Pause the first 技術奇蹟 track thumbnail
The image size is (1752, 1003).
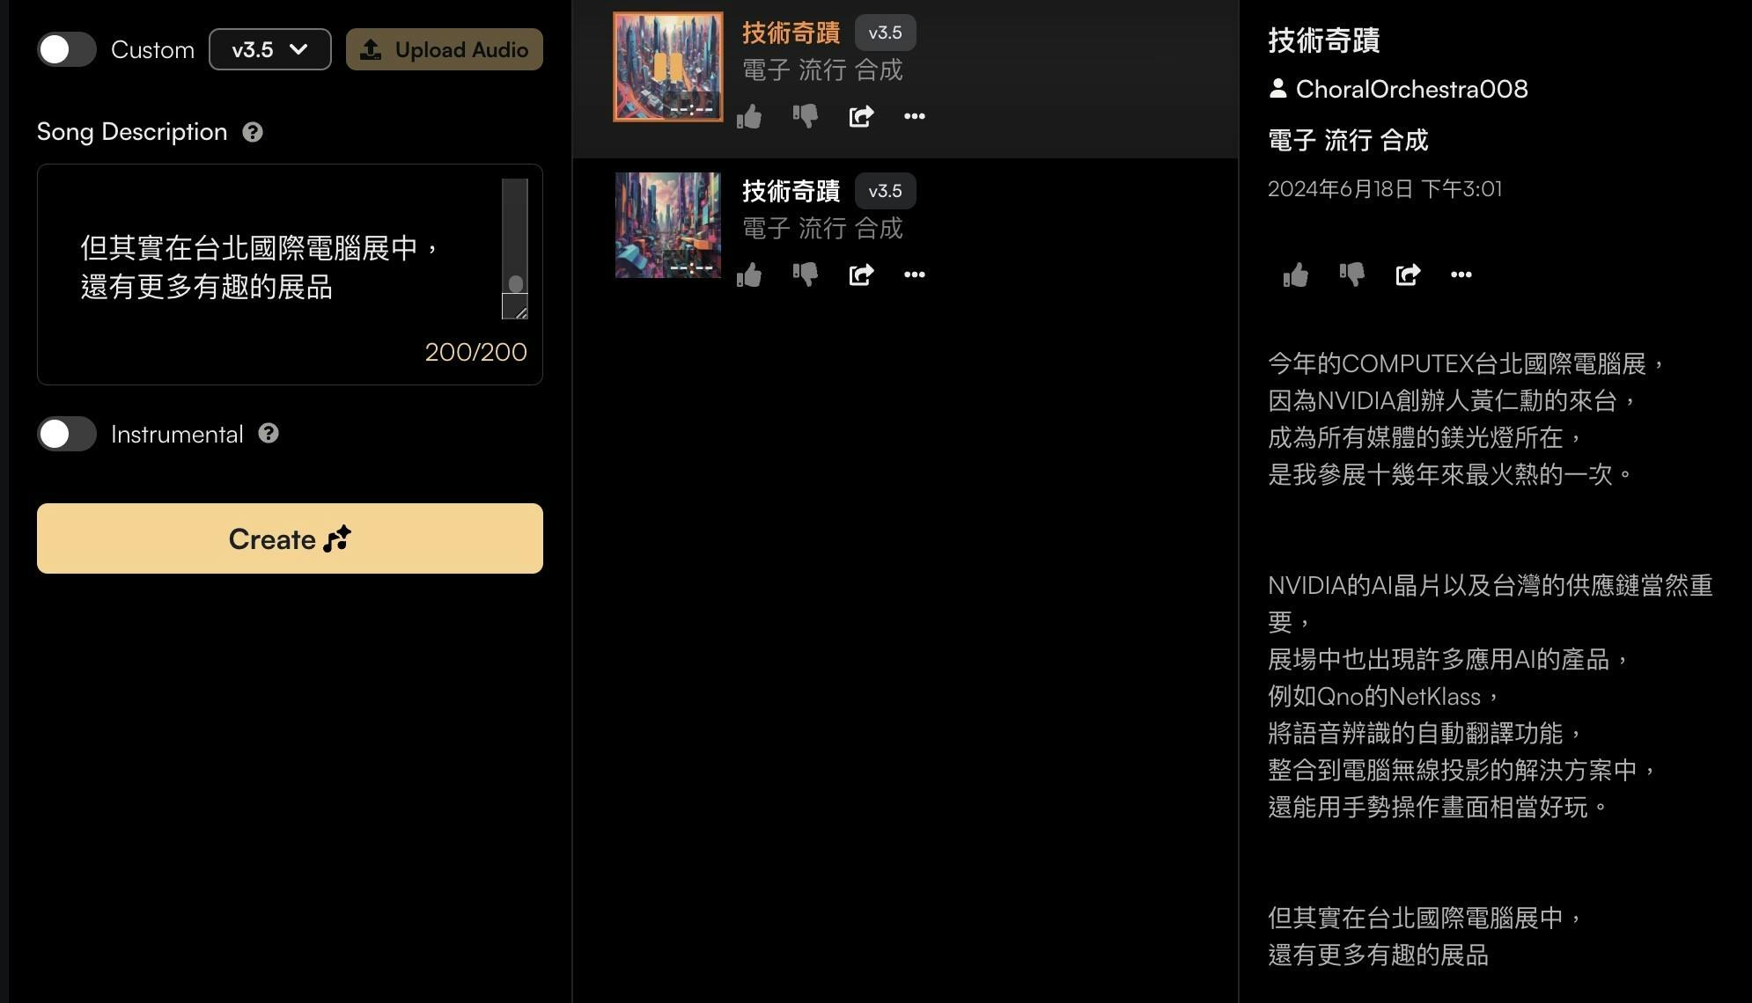coord(668,67)
